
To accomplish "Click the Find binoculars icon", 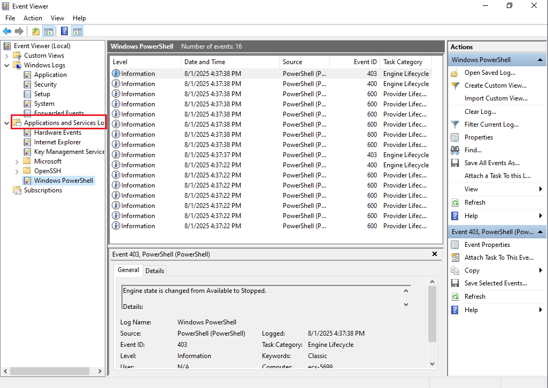I will pyautogui.click(x=454, y=150).
